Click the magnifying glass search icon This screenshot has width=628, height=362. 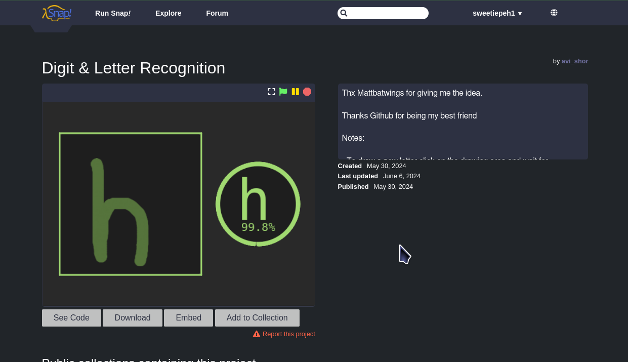click(x=344, y=13)
